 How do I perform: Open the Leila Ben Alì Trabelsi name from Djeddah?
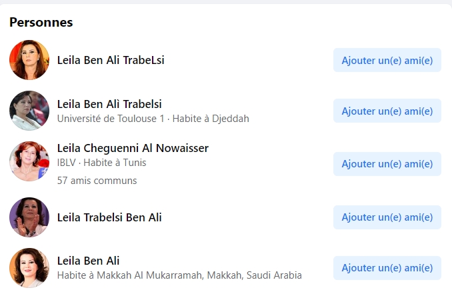(109, 104)
